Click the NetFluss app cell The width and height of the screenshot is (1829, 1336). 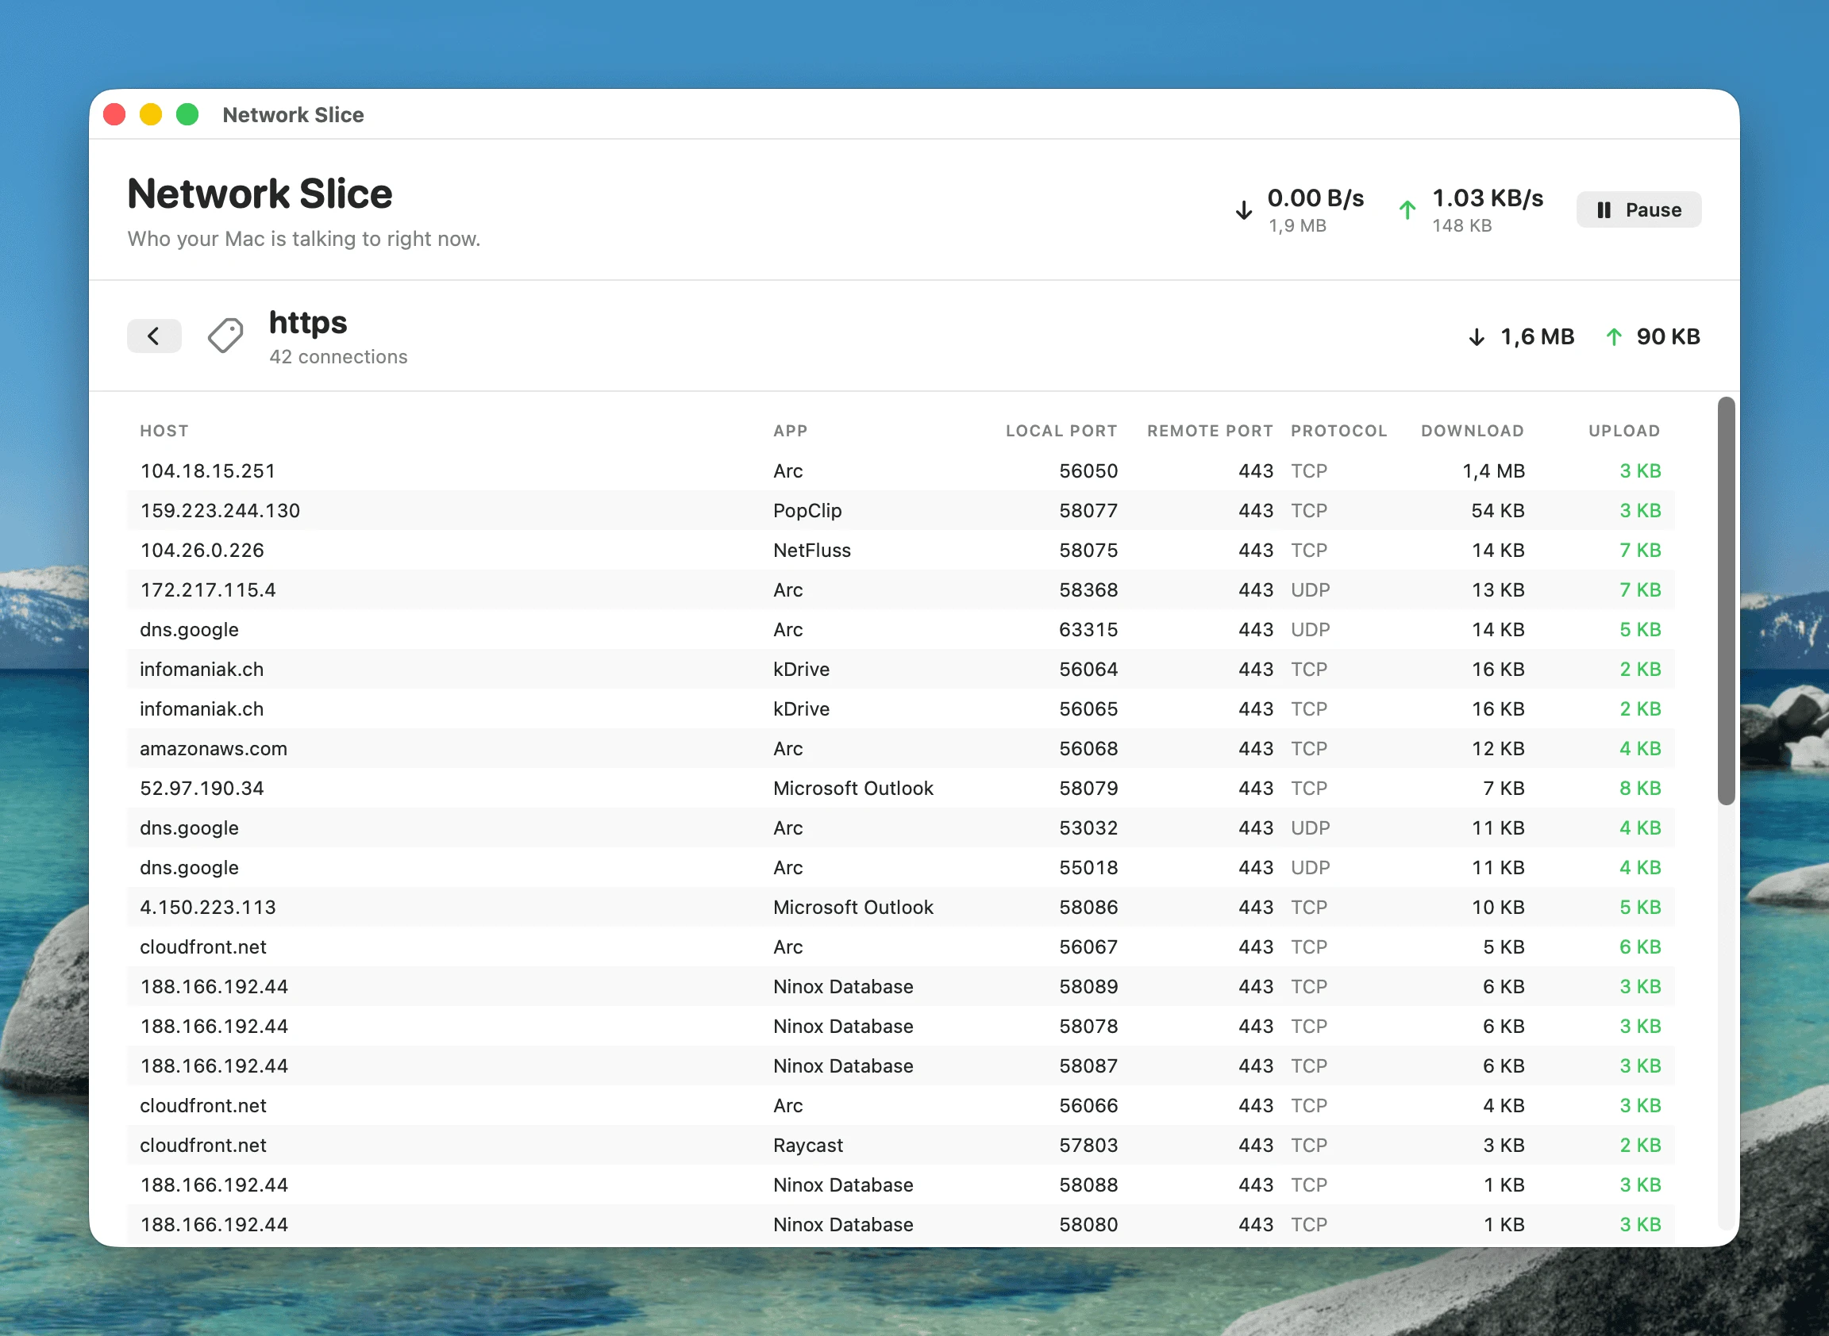click(812, 550)
